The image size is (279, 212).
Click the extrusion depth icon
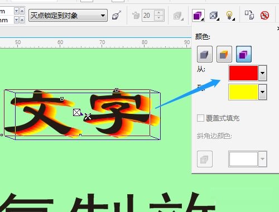click(136, 16)
